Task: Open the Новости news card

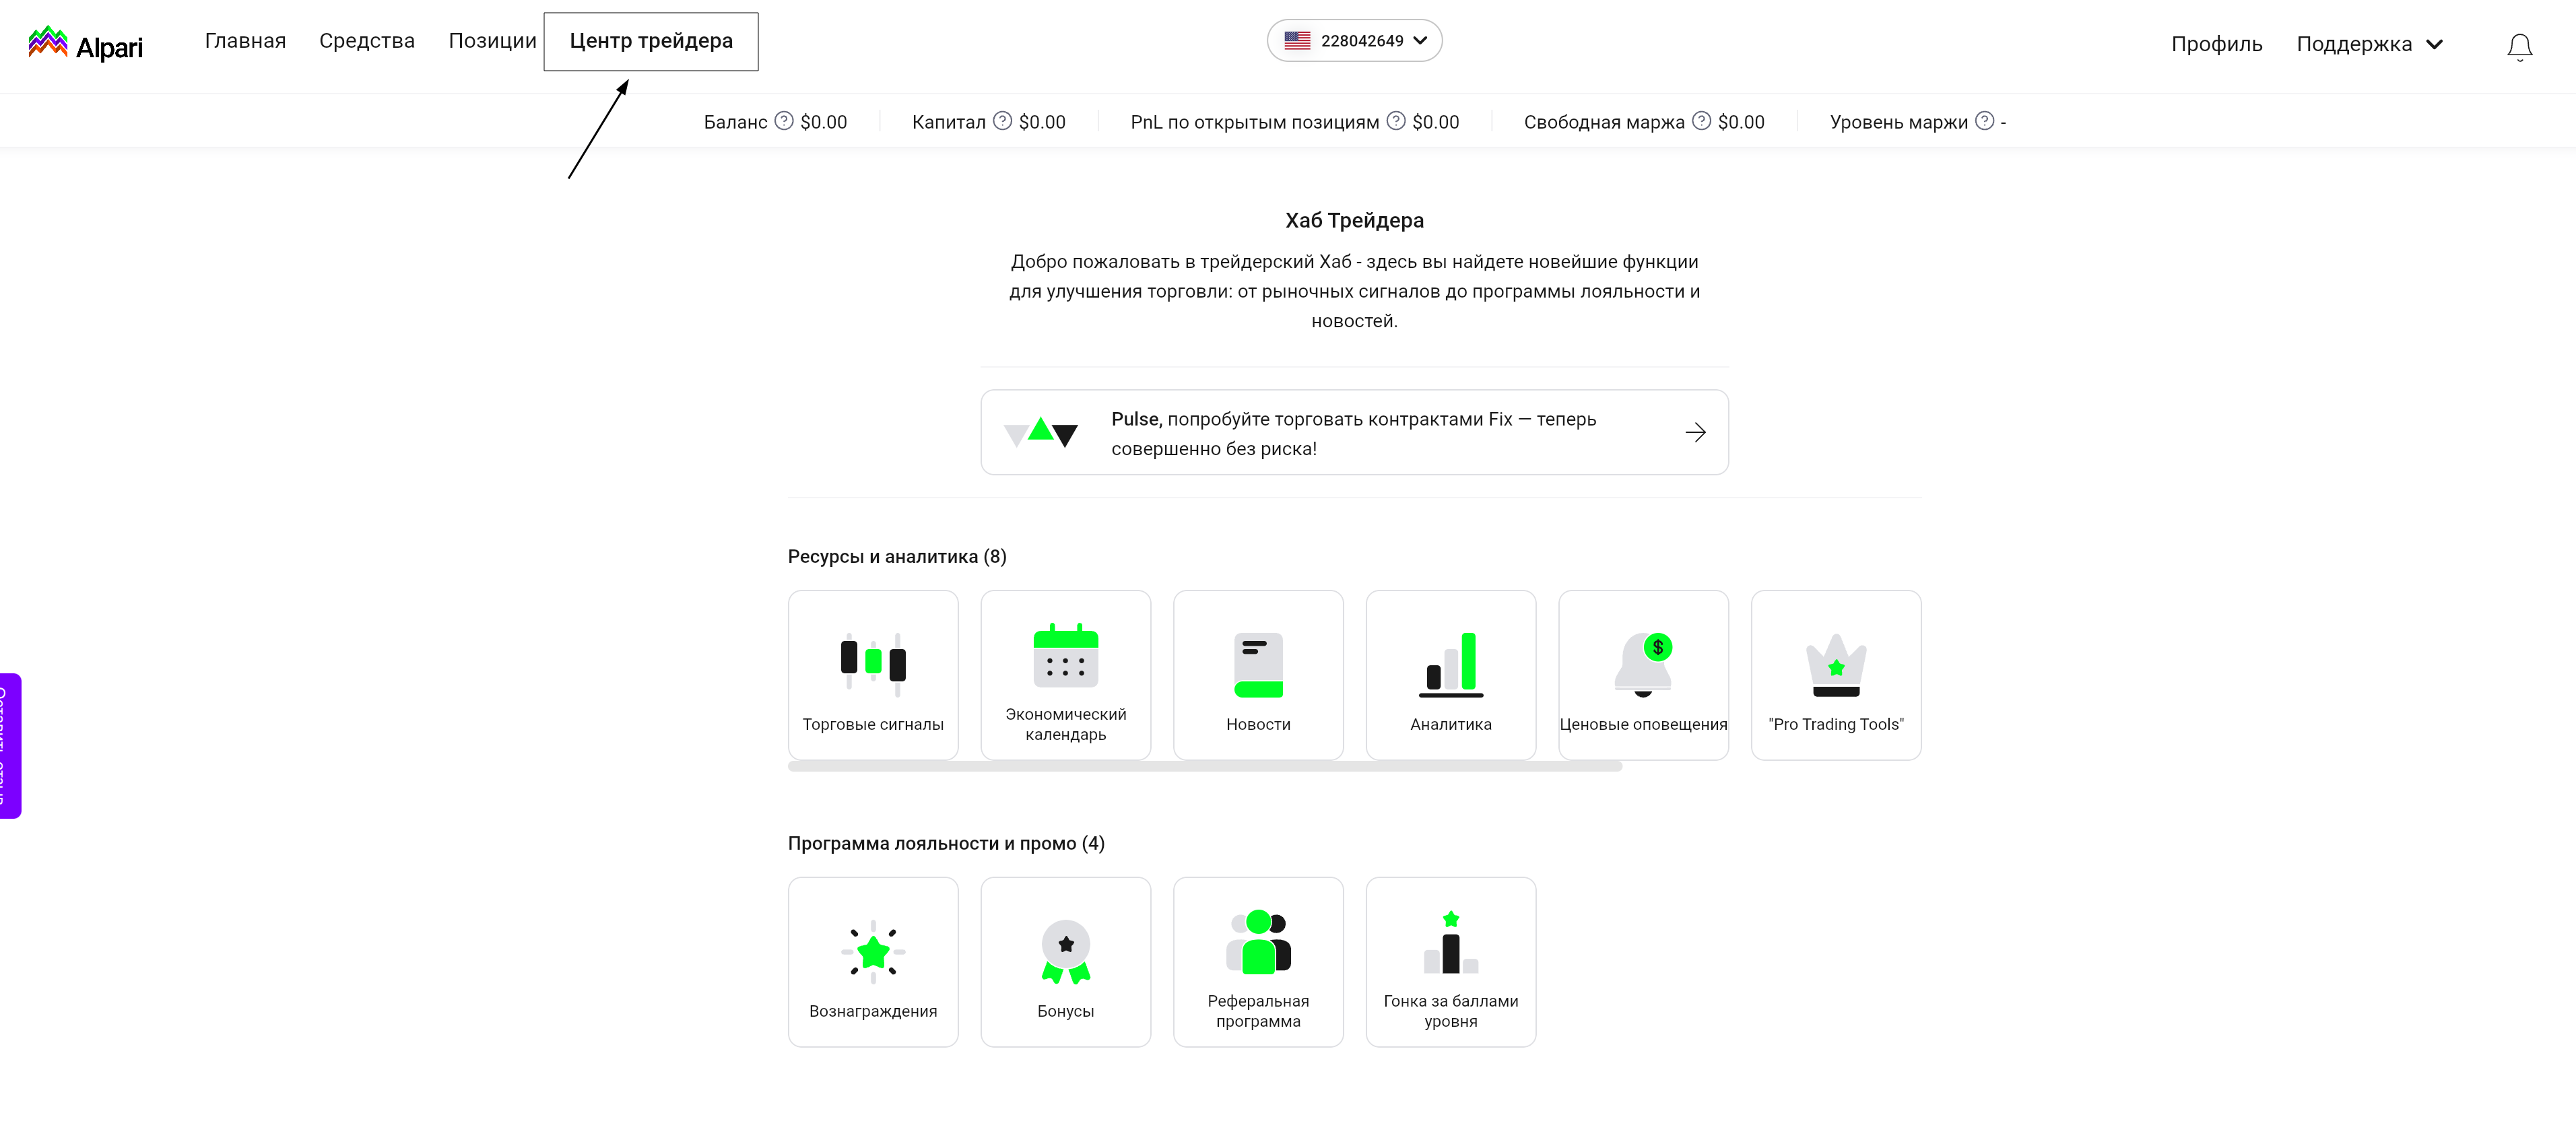Action: click(1257, 675)
